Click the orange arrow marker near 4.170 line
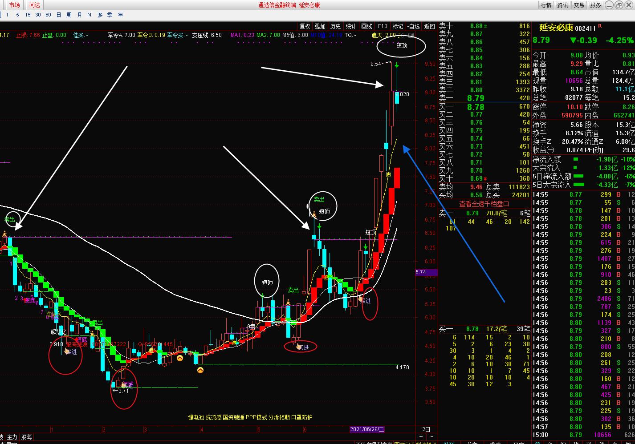 200,370
